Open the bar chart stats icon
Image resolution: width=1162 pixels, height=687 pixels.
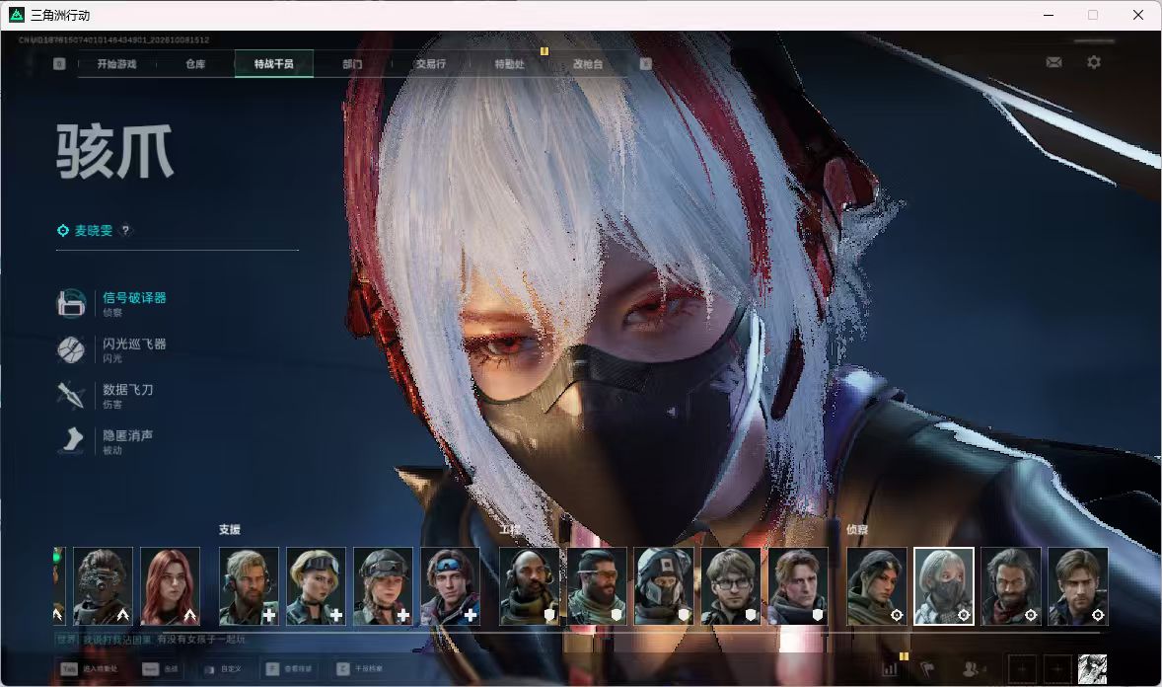point(890,669)
